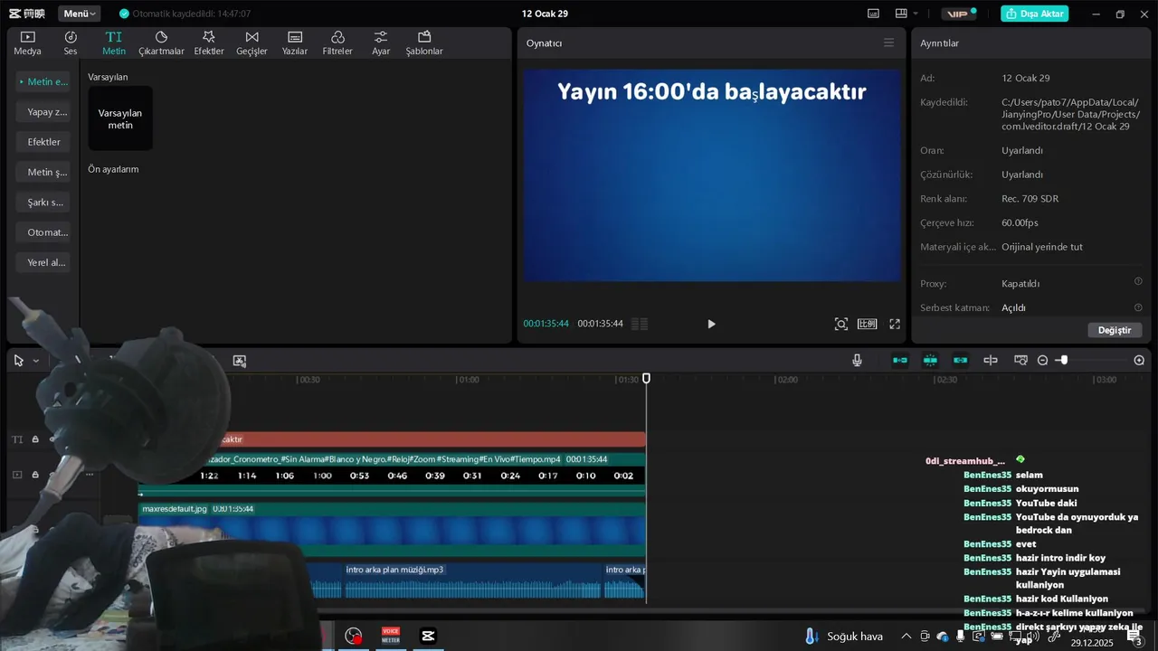Show hidden system tray icons
This screenshot has height=651, width=1158.
[x=906, y=637]
